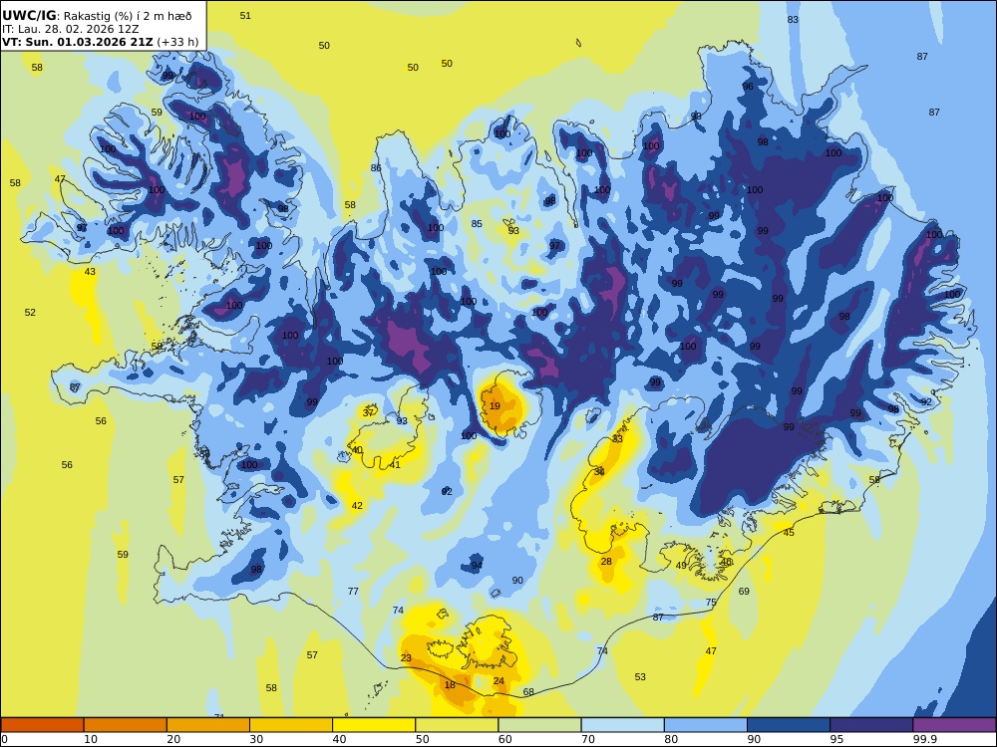Click the purple legend swatch above 99.9

click(954, 725)
